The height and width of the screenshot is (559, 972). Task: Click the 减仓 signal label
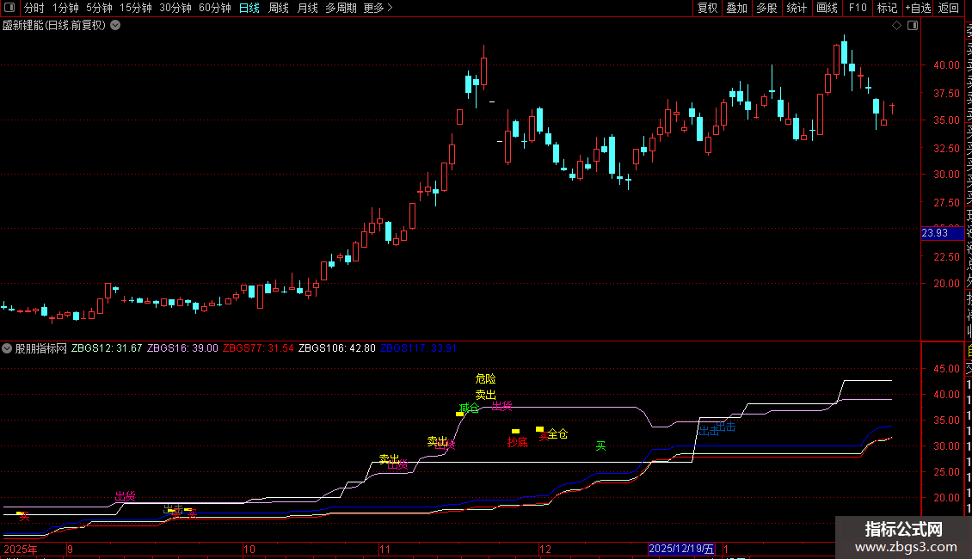(x=469, y=408)
